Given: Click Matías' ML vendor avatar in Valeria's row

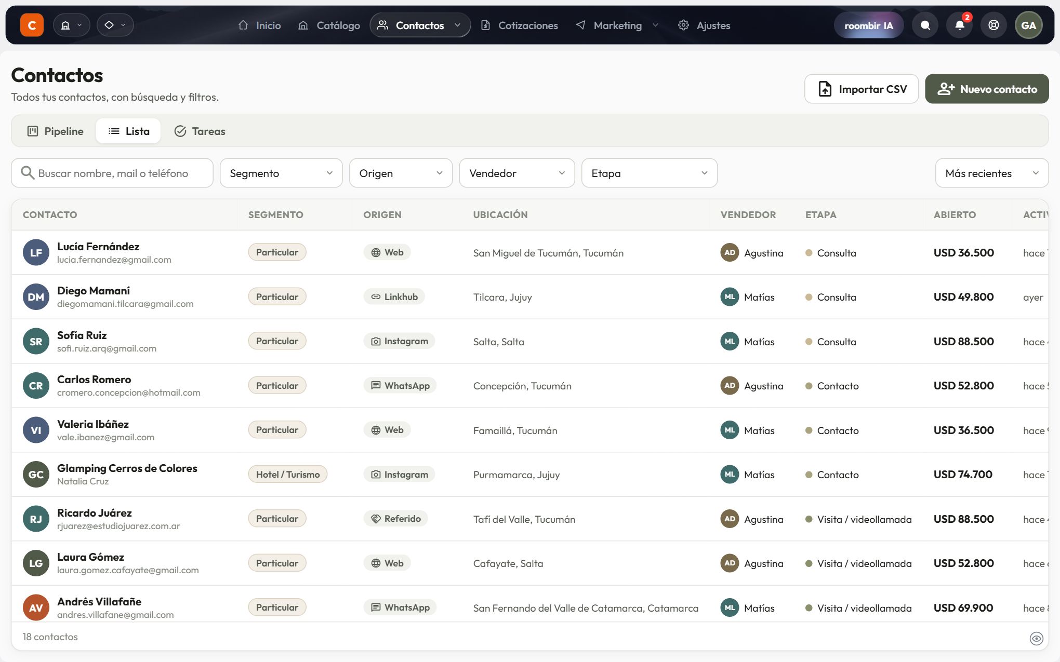Looking at the screenshot, I should click(x=730, y=430).
